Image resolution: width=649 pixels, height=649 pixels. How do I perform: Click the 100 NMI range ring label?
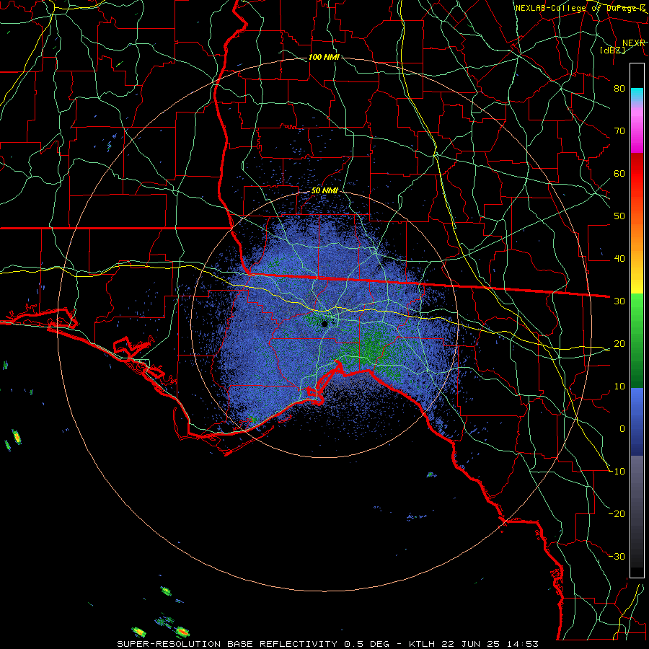pyautogui.click(x=324, y=57)
